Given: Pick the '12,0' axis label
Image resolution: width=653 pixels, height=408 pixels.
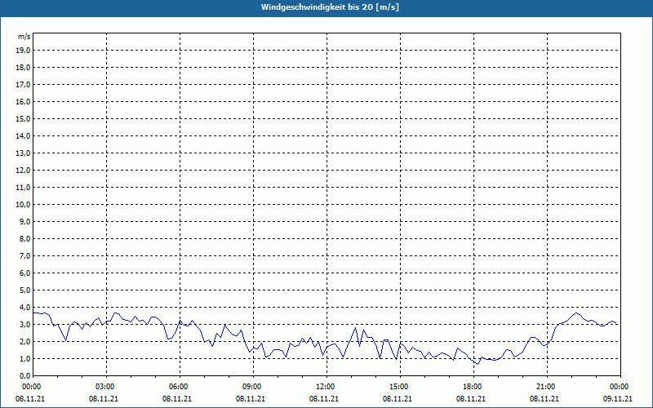Looking at the screenshot, I should 23,171.
